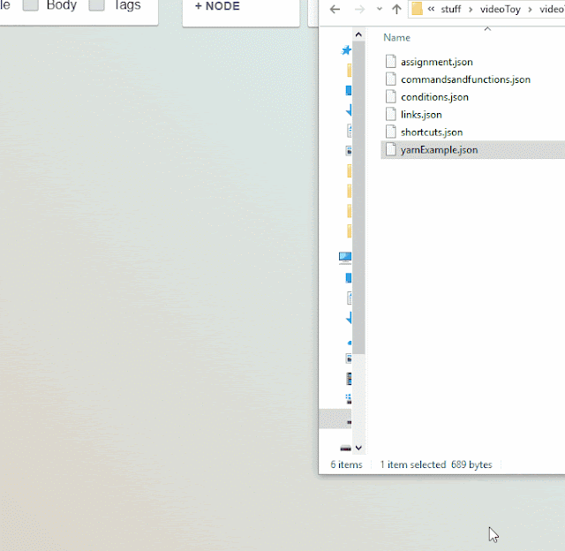
Task: Expand the chevron after stuff breadcrumb
Action: [471, 10]
